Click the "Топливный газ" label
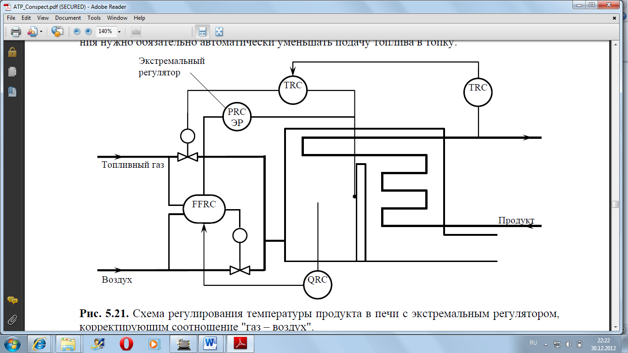This screenshot has width=628, height=353. [133, 165]
